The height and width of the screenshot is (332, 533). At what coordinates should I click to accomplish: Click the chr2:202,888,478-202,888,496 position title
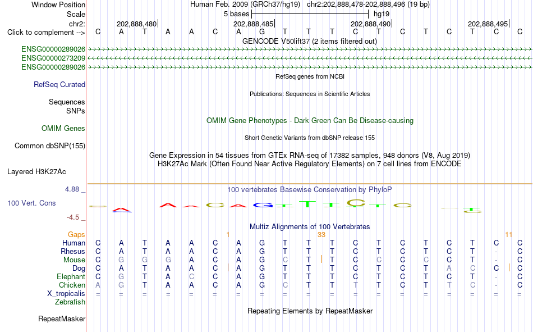pyautogui.click(x=368, y=4)
